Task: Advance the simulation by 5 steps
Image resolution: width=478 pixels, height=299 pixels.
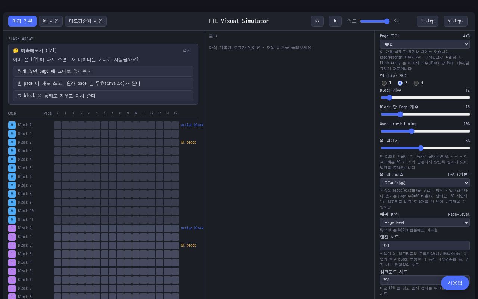Action: (456, 21)
